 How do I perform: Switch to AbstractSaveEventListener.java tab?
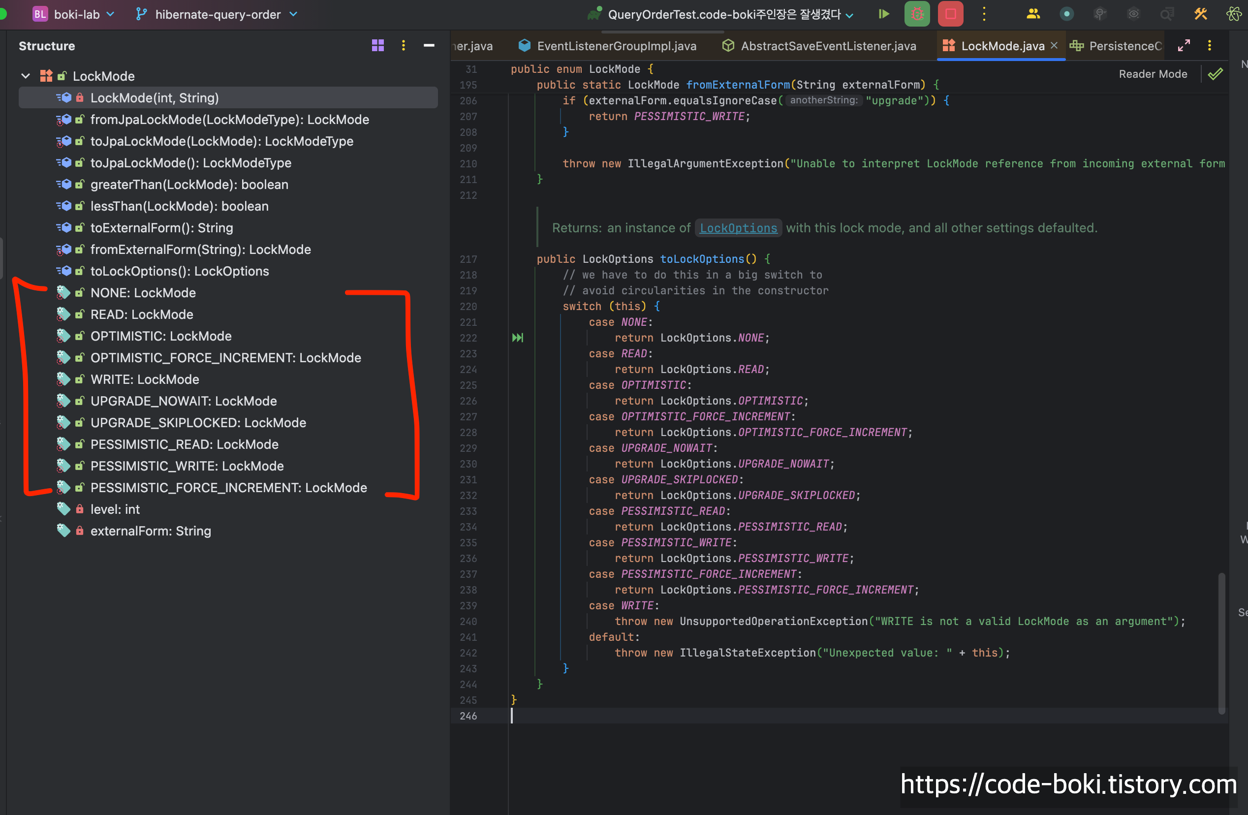coord(828,46)
